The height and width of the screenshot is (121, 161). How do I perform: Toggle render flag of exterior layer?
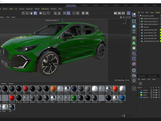tap(156, 97)
